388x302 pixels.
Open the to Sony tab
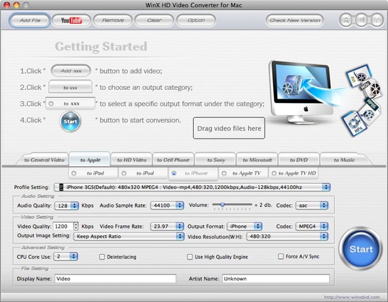(x=216, y=160)
